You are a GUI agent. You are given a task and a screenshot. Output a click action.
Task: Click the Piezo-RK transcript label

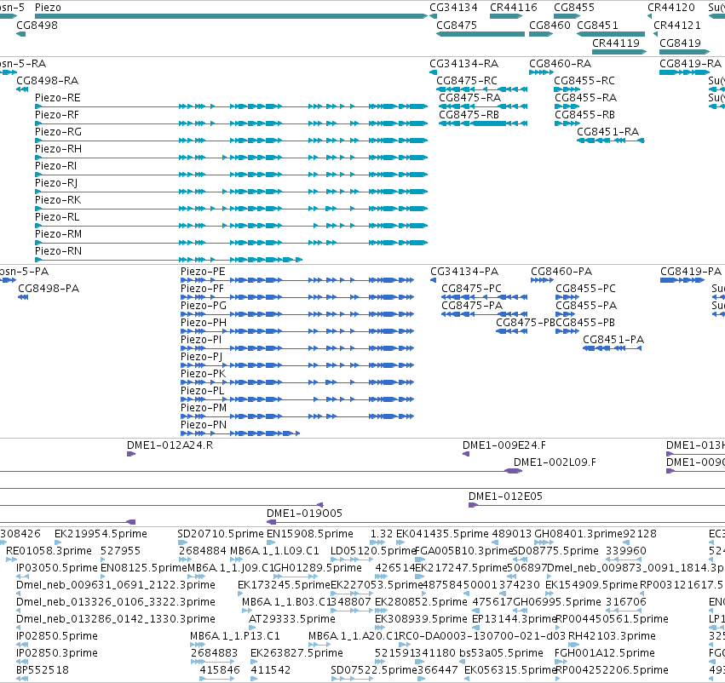(x=58, y=200)
